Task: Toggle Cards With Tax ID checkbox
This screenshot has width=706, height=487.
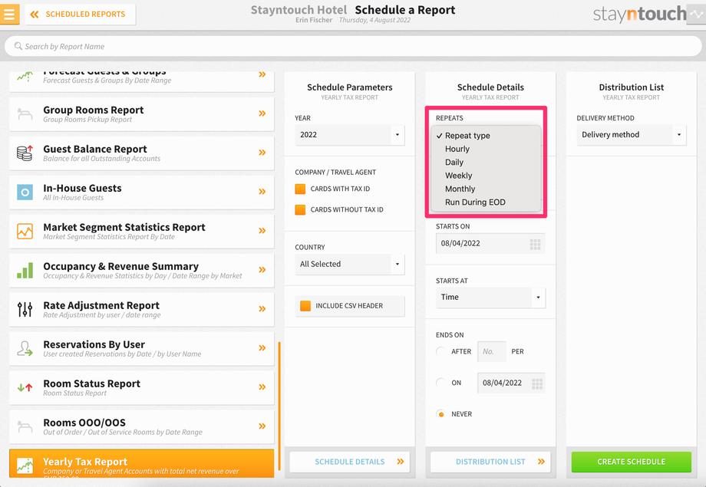Action: pos(300,189)
